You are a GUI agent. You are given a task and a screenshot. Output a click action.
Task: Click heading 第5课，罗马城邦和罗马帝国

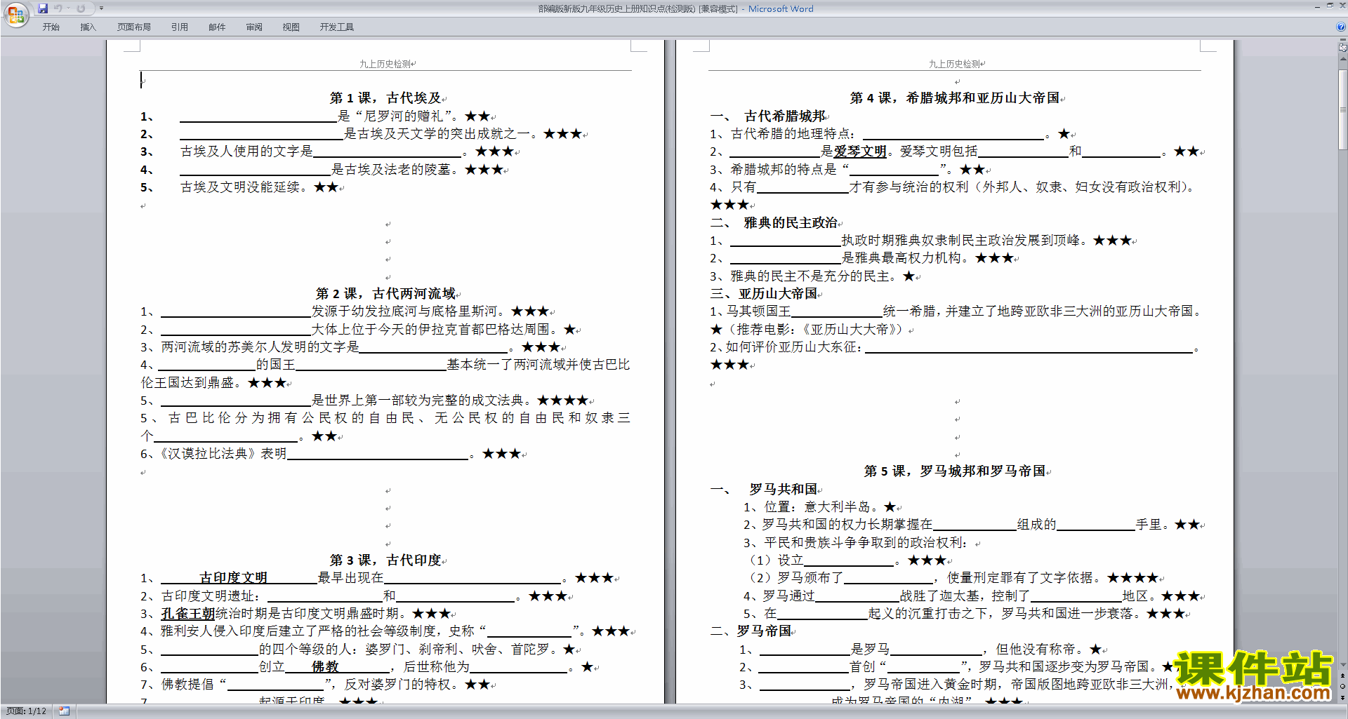point(955,471)
